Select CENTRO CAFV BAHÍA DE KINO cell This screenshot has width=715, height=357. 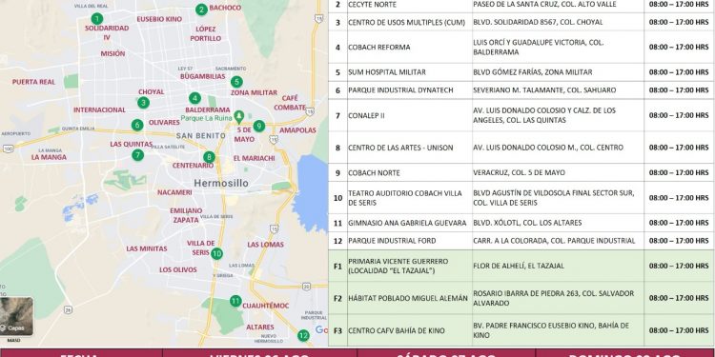410,330
